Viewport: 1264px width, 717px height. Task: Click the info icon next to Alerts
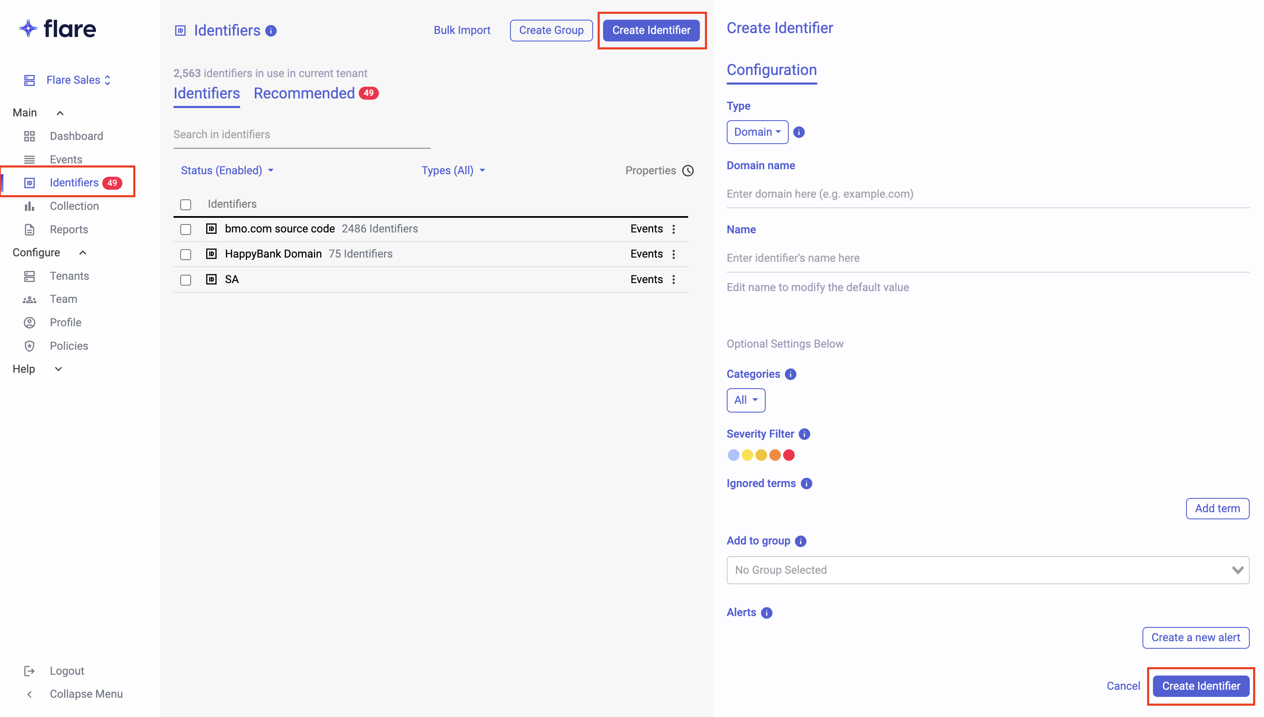coord(766,613)
